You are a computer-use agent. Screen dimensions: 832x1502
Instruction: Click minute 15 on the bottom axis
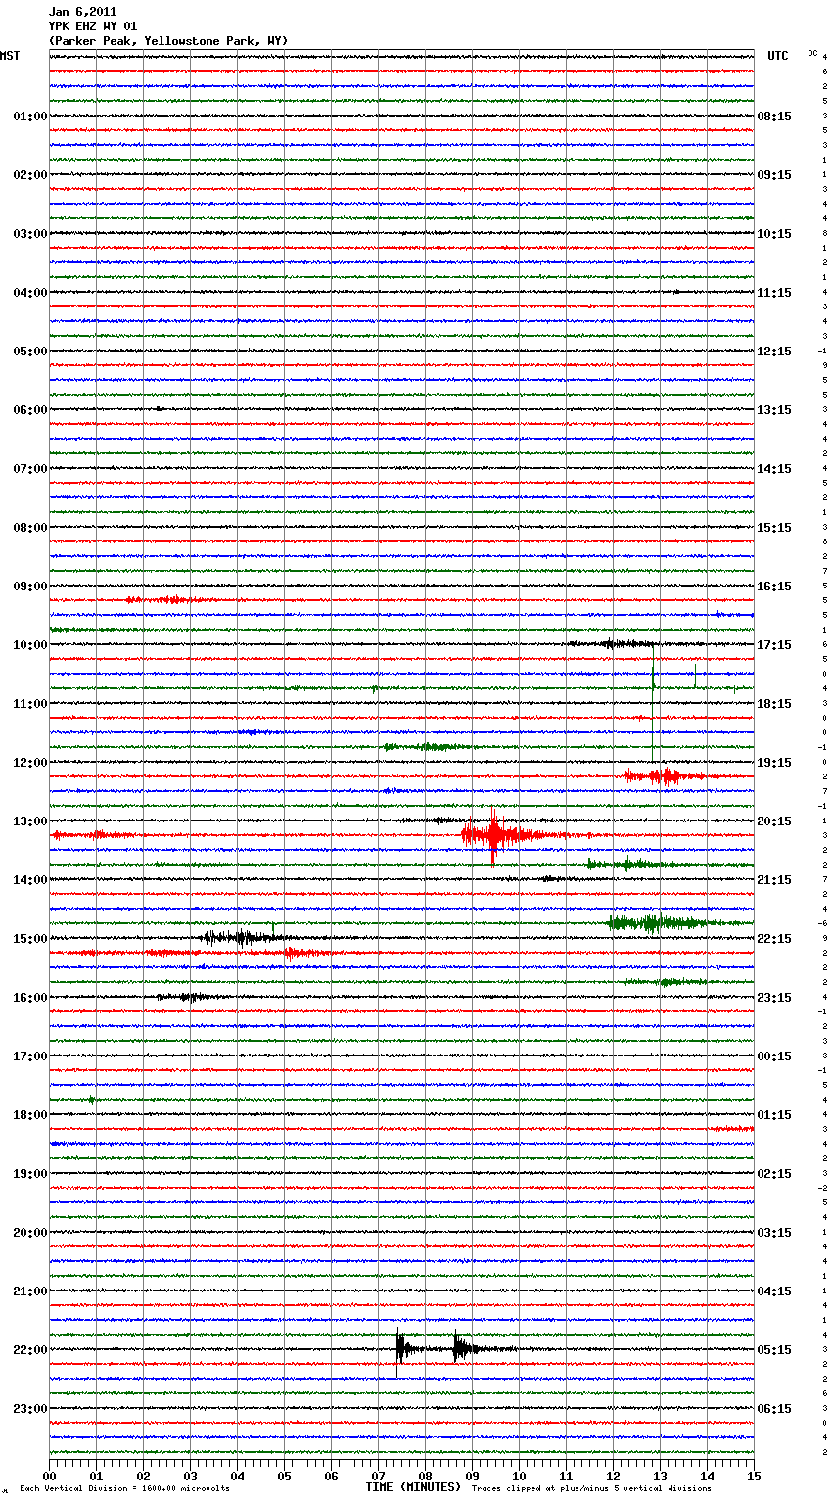[x=754, y=1476]
